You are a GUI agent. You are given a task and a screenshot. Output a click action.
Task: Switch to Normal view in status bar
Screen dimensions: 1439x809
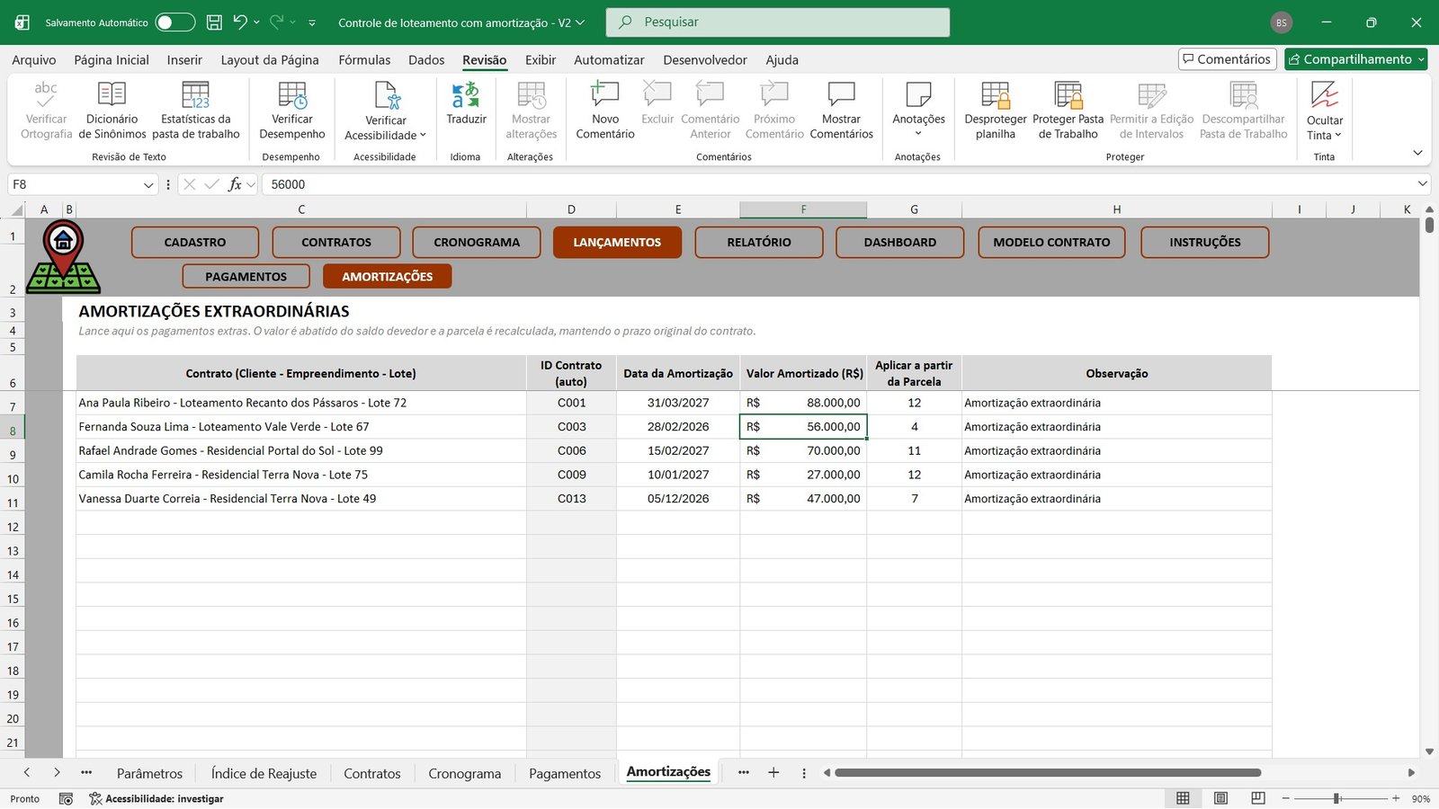coord(1183,798)
